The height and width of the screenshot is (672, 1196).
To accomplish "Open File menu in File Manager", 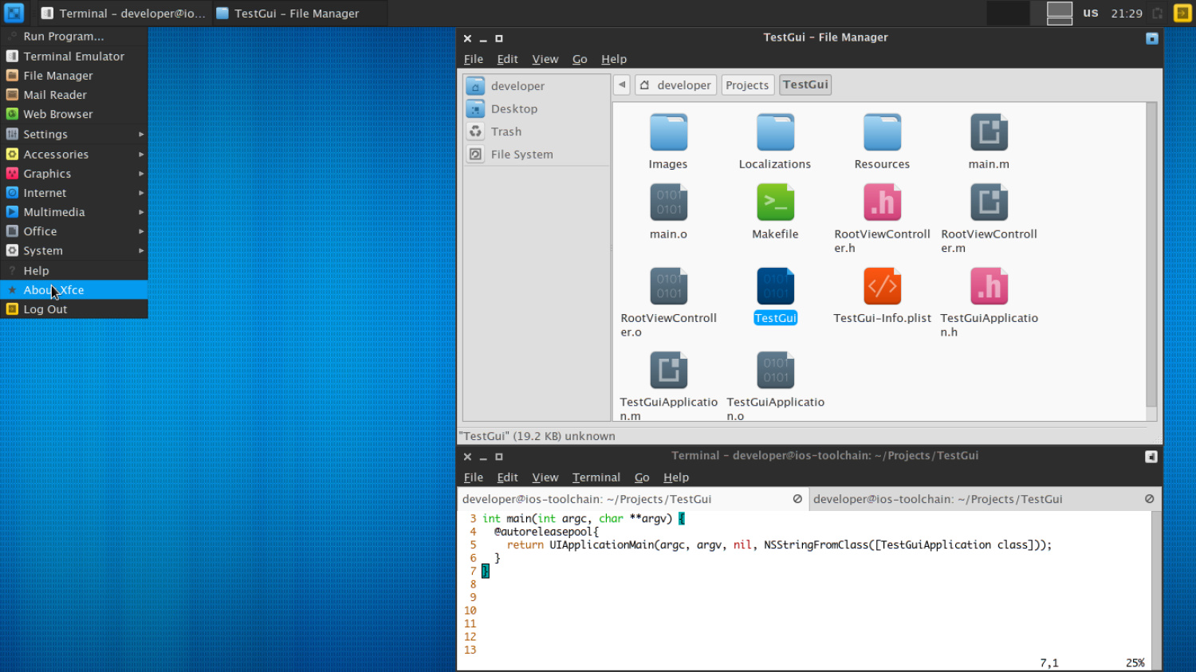I will (474, 59).
